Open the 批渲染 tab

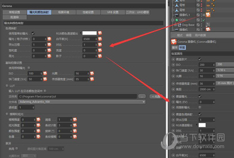tap(15, 17)
